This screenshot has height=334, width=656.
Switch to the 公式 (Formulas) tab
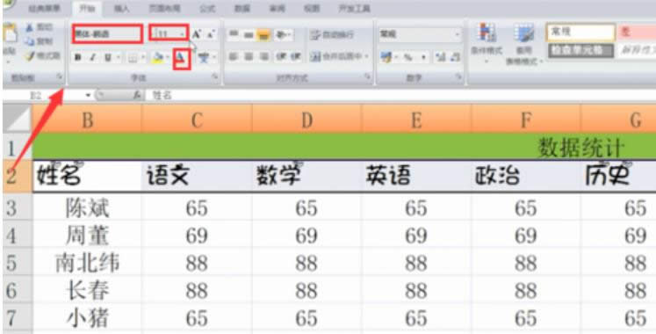207,8
